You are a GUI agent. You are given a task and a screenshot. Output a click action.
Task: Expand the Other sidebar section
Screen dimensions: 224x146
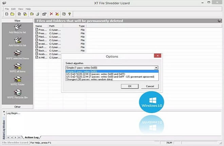tap(17, 107)
